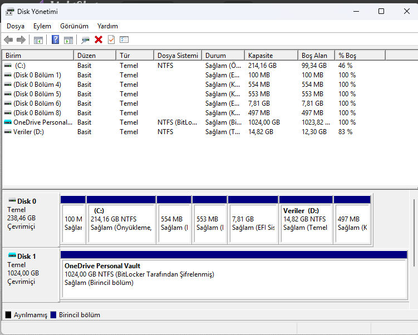
Task: Click the Disk Yönetimi title bar icon
Action: pos(9,12)
